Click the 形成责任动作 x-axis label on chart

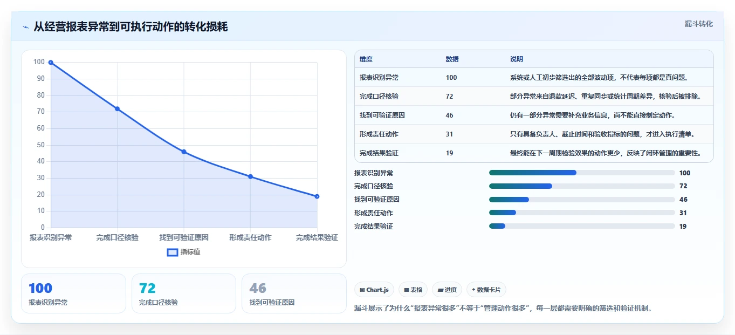pos(250,237)
